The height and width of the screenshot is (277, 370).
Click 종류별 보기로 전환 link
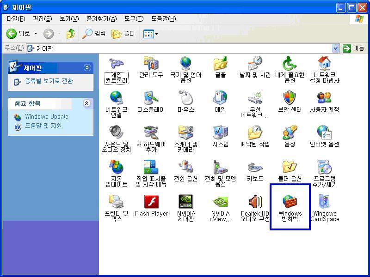49,81
